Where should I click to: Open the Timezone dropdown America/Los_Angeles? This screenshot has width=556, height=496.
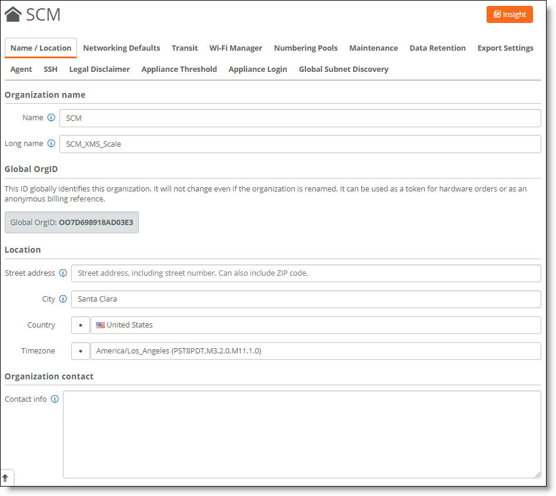[x=316, y=350]
